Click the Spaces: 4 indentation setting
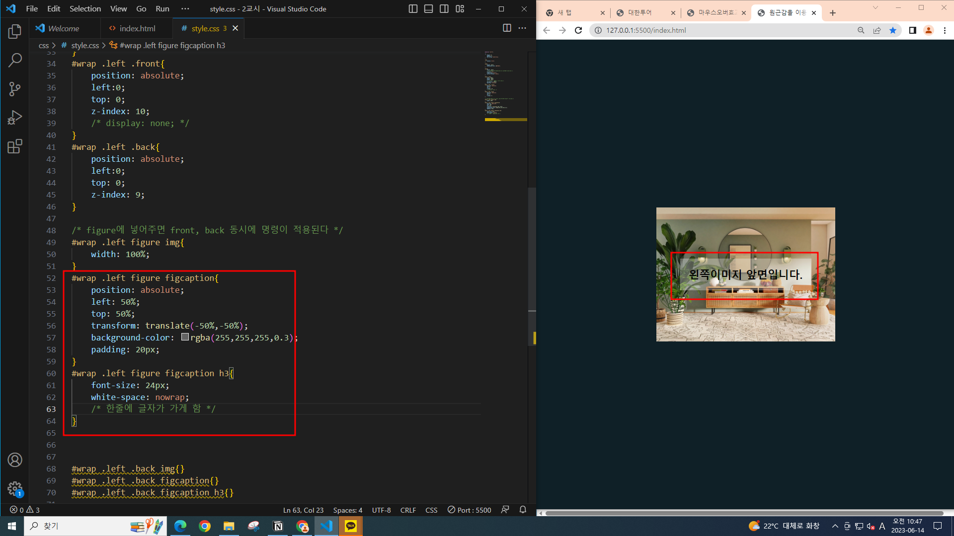954x536 pixels. tap(347, 510)
